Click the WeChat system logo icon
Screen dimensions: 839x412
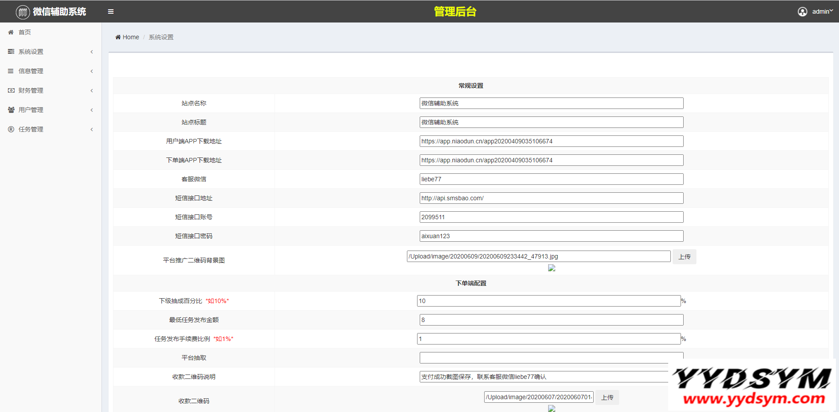23,12
